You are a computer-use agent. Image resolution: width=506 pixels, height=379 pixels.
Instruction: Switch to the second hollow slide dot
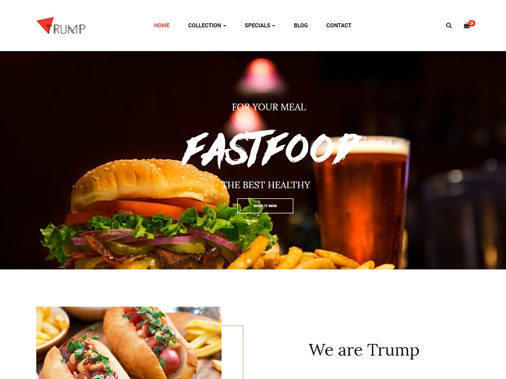(257, 261)
